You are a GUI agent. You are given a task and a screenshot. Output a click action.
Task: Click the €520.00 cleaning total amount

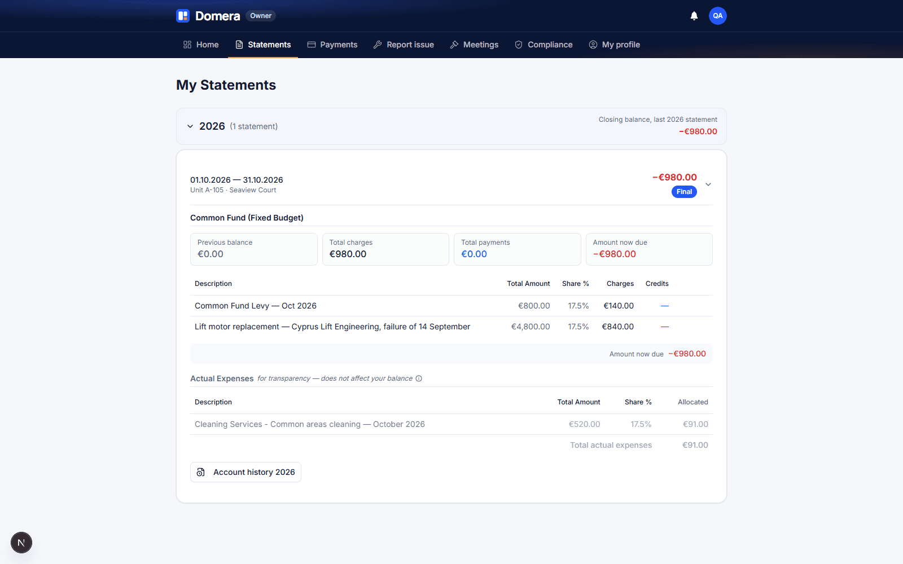click(x=584, y=424)
